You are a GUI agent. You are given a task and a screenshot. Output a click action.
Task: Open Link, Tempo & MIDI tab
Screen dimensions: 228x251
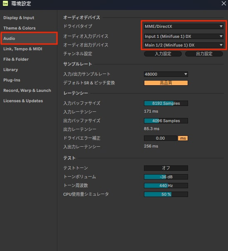pos(23,49)
